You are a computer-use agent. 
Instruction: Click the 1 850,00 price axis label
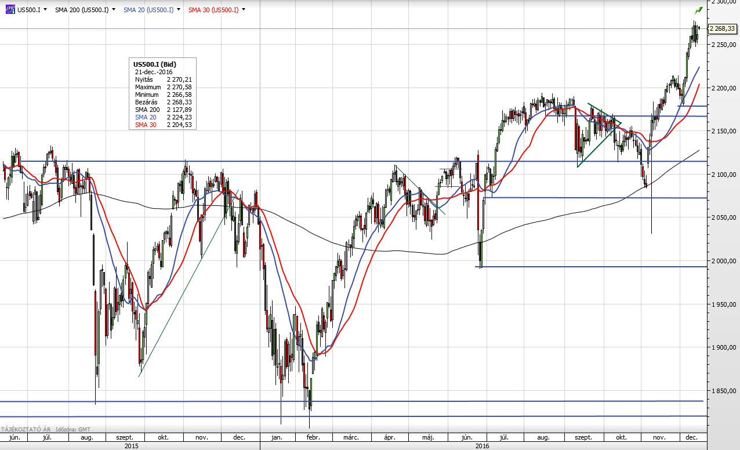724,391
